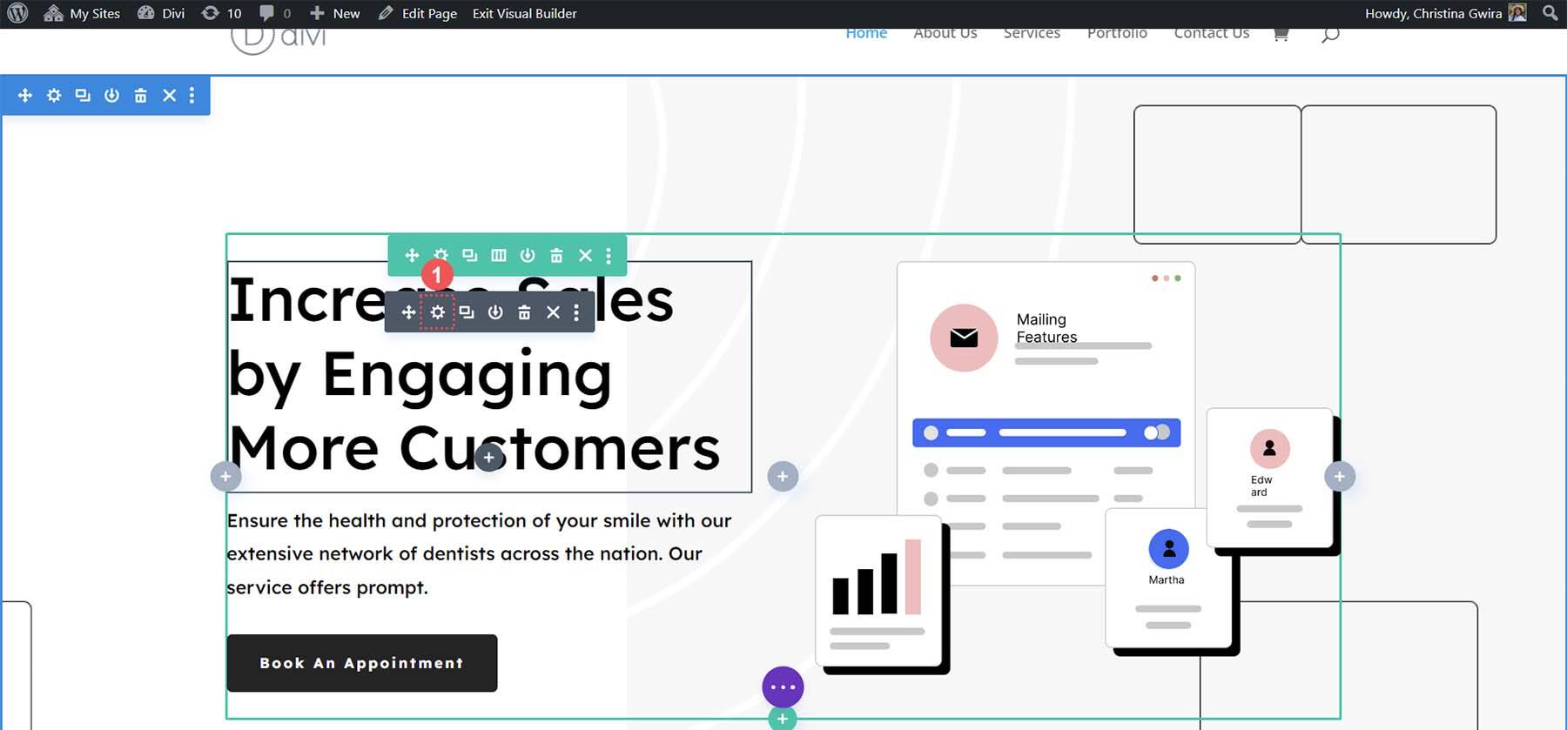The image size is (1567, 730).
Task: Open the Divi admin bar menu
Action: (x=162, y=13)
